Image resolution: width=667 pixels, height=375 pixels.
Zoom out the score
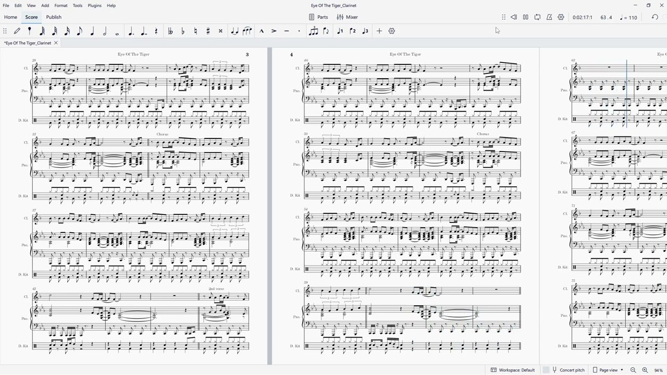point(633,370)
